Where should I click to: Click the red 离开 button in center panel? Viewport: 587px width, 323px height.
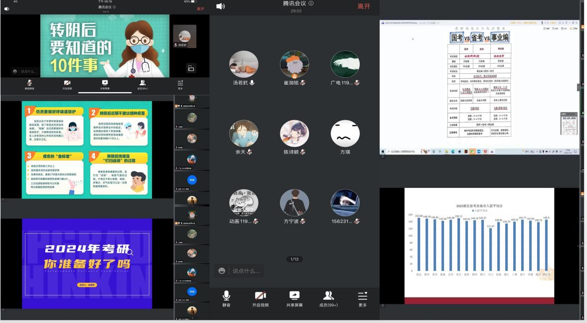(364, 6)
